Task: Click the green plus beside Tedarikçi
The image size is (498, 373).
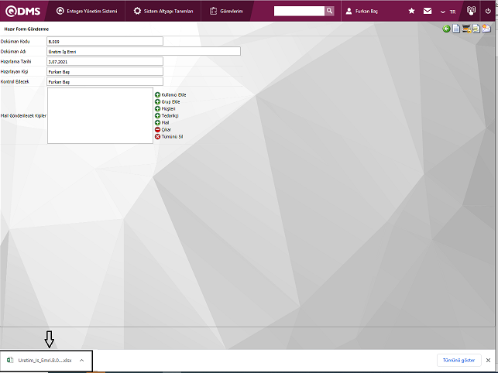Action: point(157,115)
